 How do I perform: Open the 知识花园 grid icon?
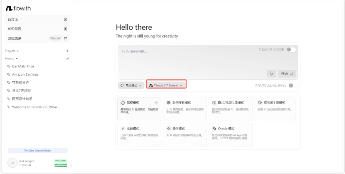66,29
